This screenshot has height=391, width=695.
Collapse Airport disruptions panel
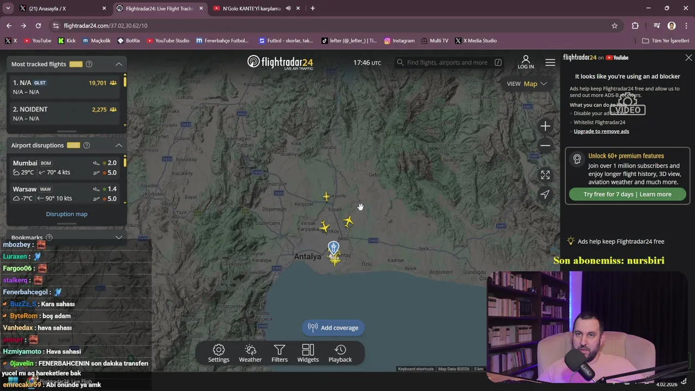[118, 146]
